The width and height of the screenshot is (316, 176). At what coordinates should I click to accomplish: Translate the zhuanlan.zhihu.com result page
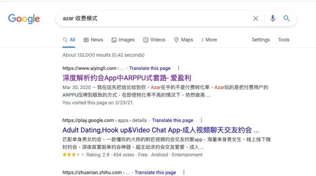tap(155, 172)
